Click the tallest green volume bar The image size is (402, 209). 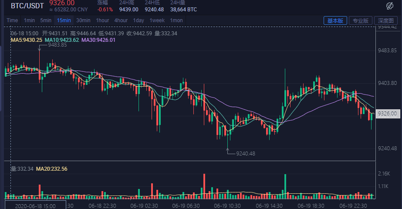pyautogui.click(x=285, y=186)
